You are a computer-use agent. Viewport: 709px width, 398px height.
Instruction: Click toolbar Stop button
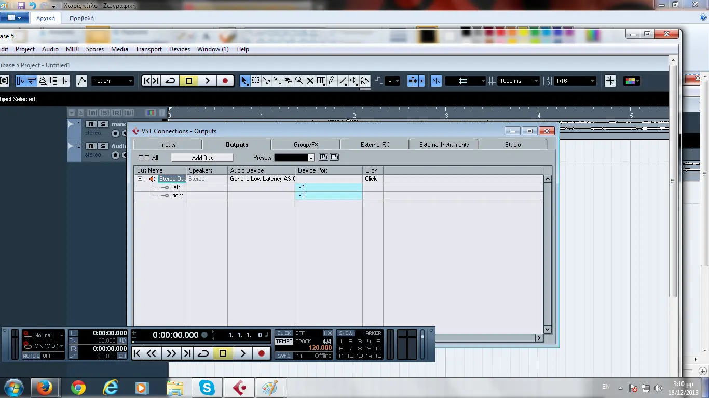pos(189,81)
